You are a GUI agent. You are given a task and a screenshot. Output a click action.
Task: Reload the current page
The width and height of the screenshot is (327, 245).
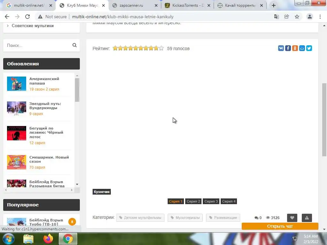click(27, 17)
